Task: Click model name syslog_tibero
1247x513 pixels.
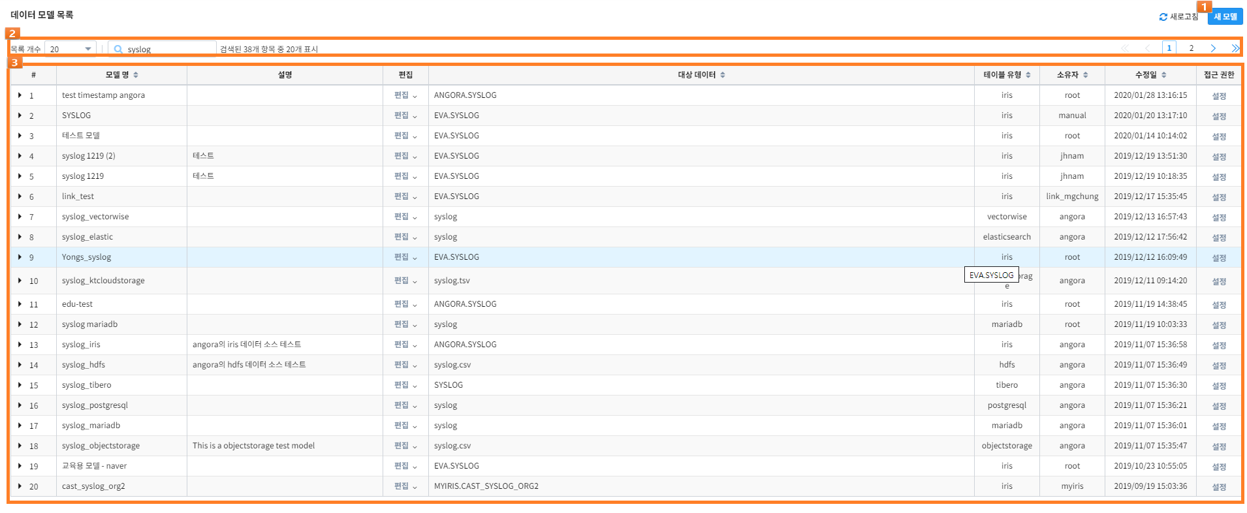Action: click(x=87, y=385)
